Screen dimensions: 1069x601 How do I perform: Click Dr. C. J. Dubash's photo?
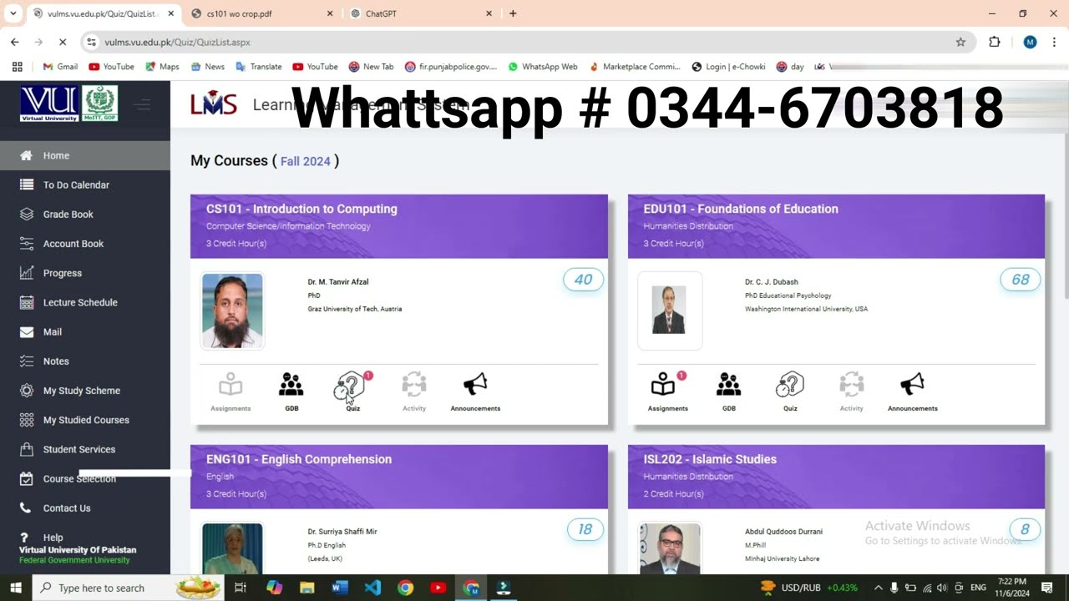click(x=669, y=310)
